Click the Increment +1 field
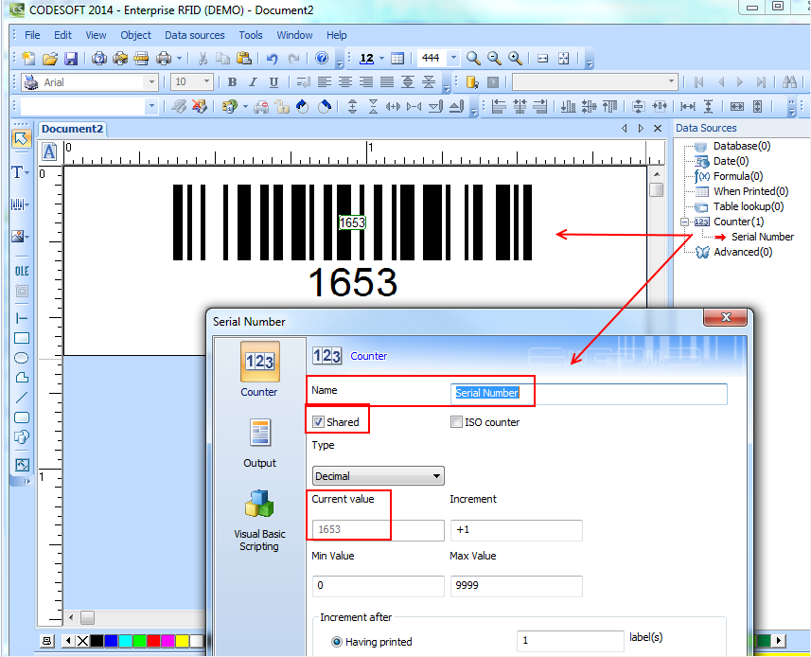Screen dimensions: 811x657 point(516,530)
